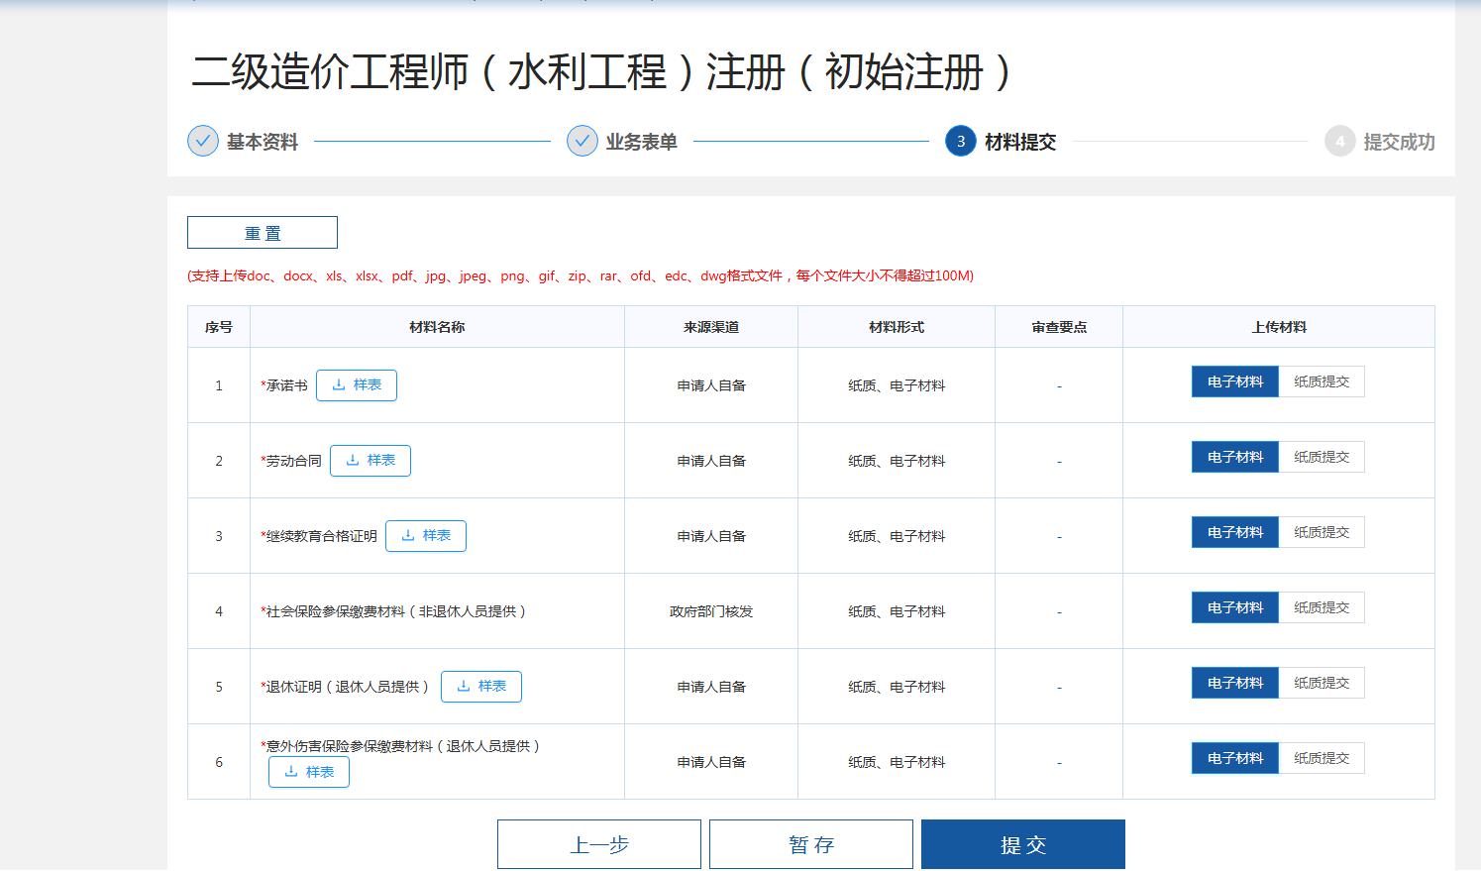The width and height of the screenshot is (1481, 871).
Task: Select 纸质提交 for 意外伤害保险 row
Action: pyautogui.click(x=1322, y=759)
